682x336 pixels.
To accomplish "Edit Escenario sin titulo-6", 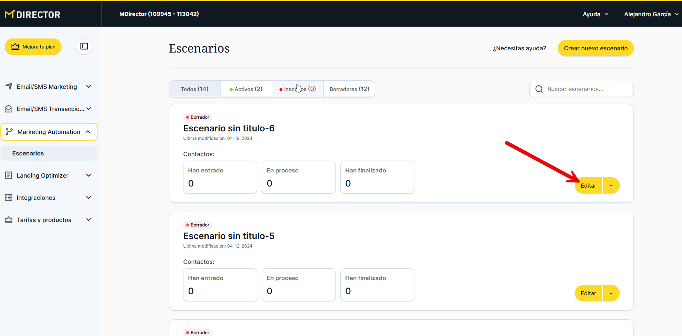I will 588,186.
